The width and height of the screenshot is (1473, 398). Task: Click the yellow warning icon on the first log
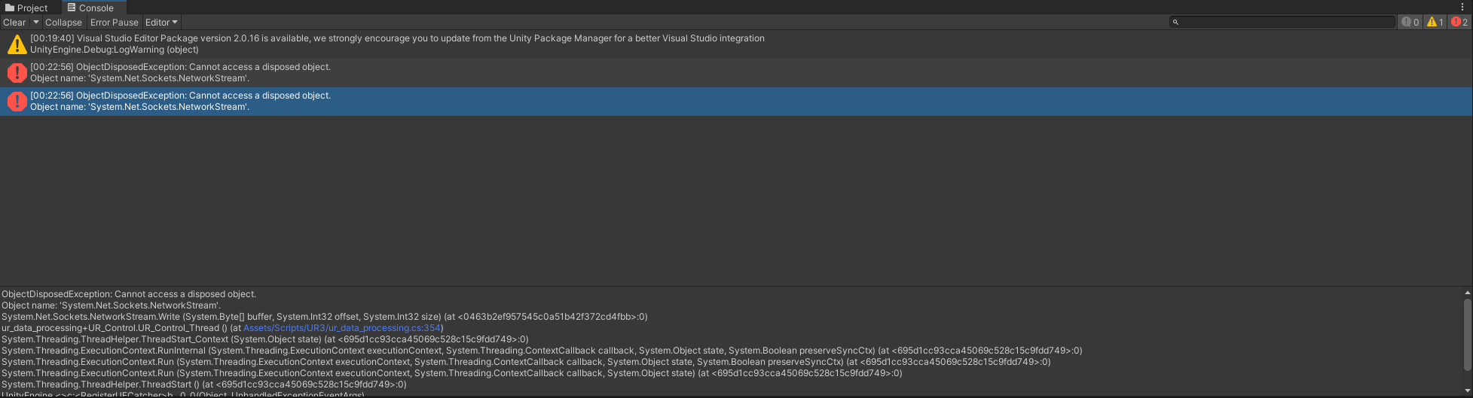click(x=17, y=44)
